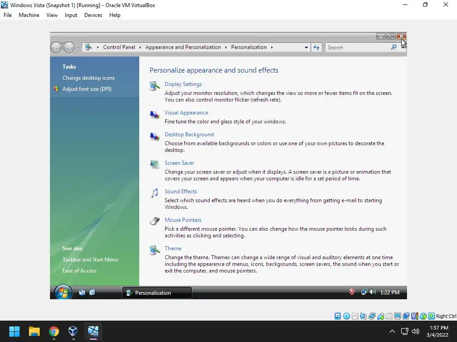The height and width of the screenshot is (342, 457).
Task: Open VirtualBox View menu
Action: (52, 15)
